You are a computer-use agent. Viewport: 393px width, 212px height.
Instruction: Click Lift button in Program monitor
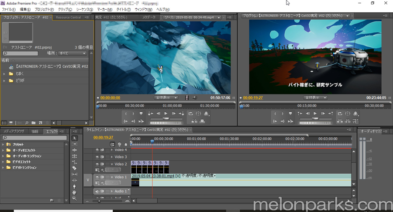click(340, 121)
